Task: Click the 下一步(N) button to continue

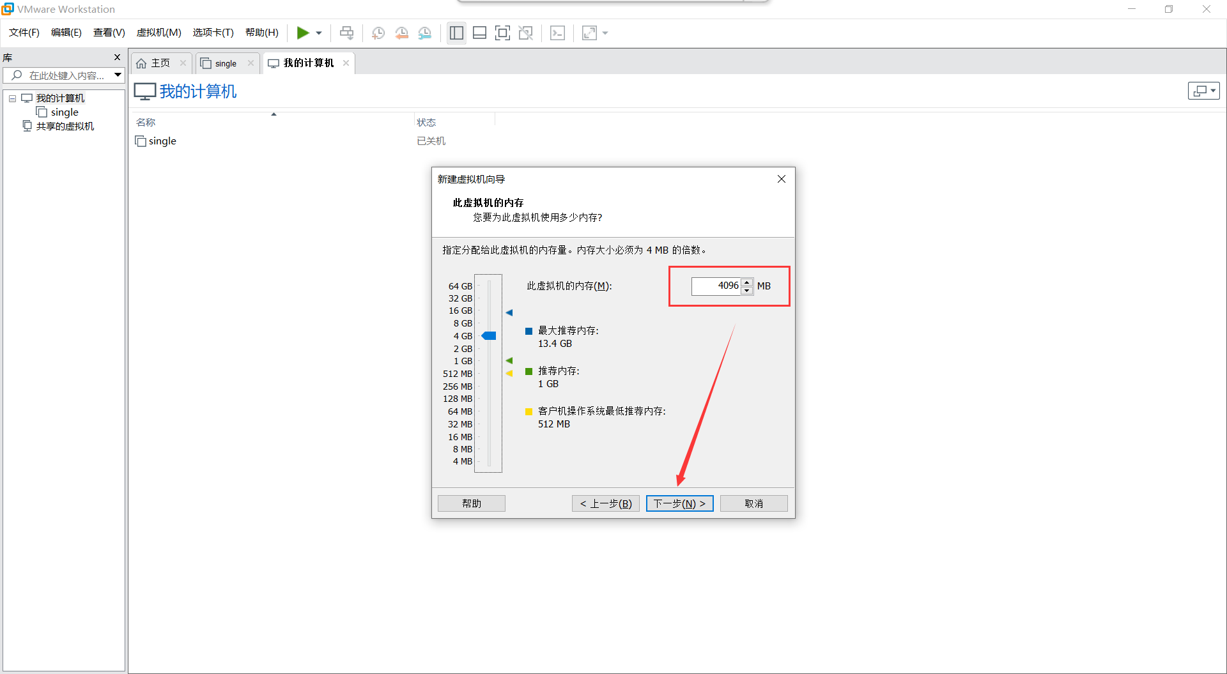Action: click(x=679, y=503)
